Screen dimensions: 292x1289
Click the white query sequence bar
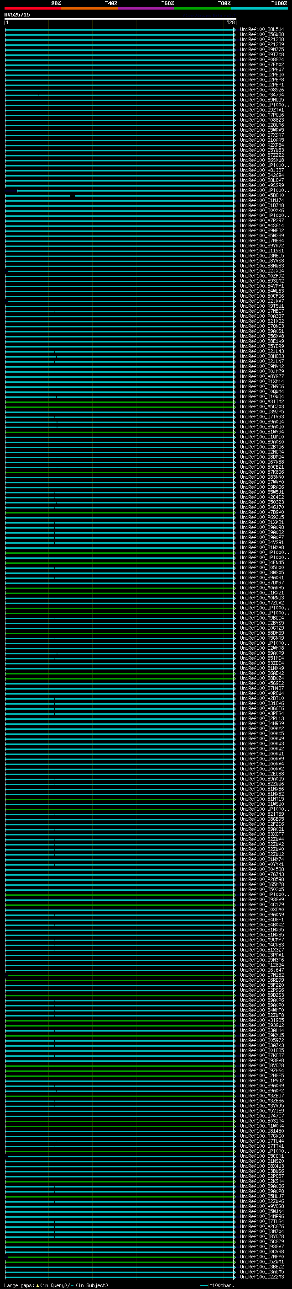(x=120, y=18)
